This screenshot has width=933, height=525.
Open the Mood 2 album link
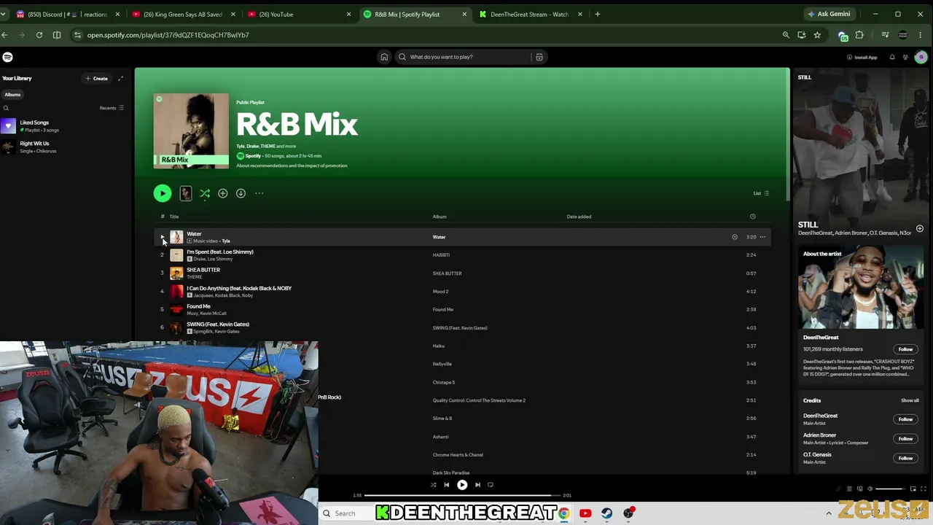point(440,292)
